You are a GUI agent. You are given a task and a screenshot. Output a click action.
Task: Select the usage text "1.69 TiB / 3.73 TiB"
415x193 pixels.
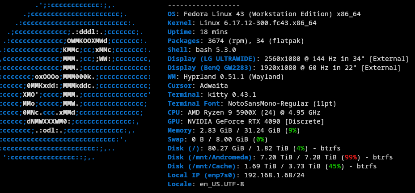282,167
